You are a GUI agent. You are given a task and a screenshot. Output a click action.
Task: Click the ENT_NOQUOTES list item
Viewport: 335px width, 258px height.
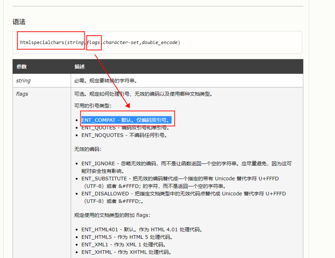pyautogui.click(x=124, y=135)
